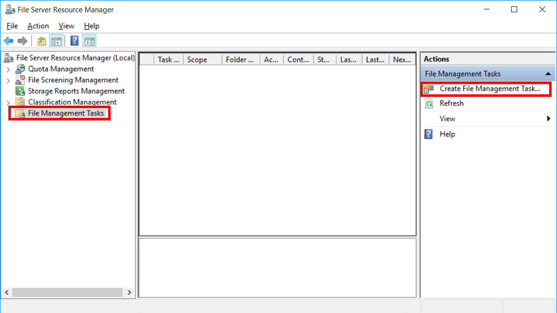Click the Show Action Pane toolbar icon

[89, 40]
